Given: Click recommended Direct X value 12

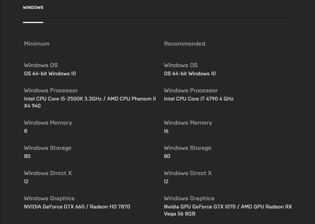Looking at the screenshot, I should pos(166,181).
